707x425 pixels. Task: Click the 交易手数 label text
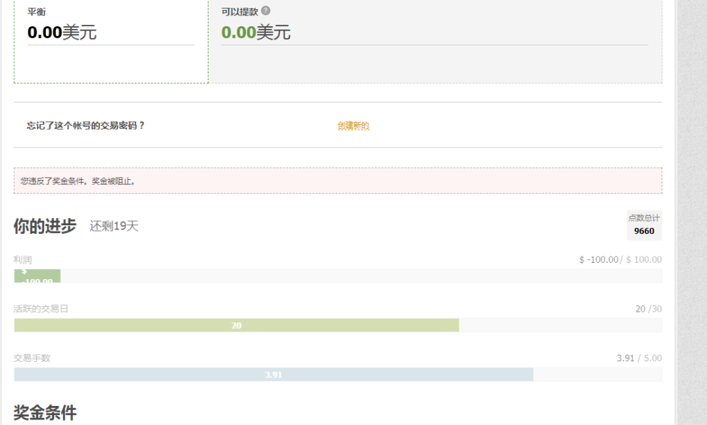point(32,358)
